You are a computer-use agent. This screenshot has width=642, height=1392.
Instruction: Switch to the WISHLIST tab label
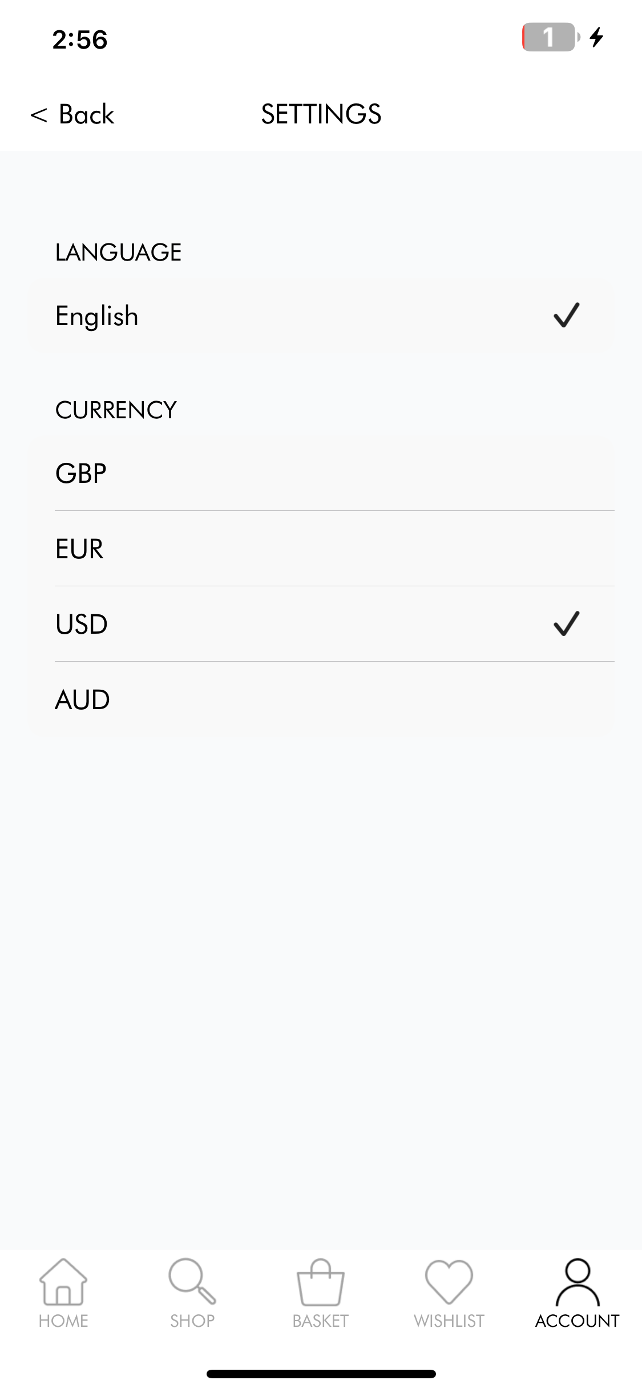(x=449, y=1321)
